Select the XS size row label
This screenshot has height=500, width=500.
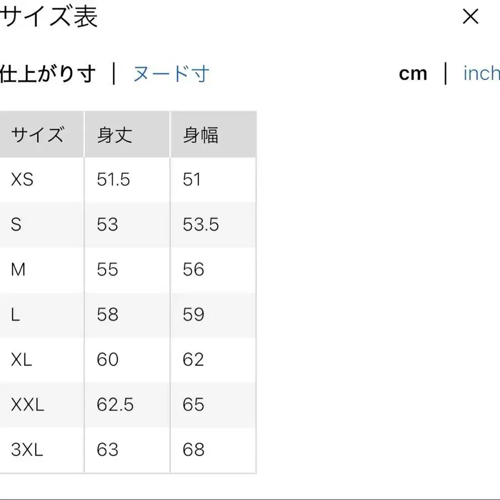tap(22, 179)
